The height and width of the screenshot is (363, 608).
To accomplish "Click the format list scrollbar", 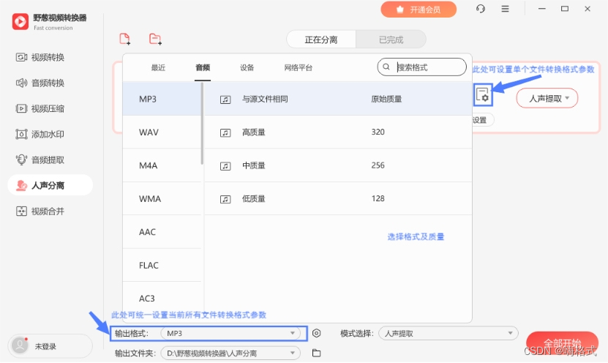I will tap(202, 124).
